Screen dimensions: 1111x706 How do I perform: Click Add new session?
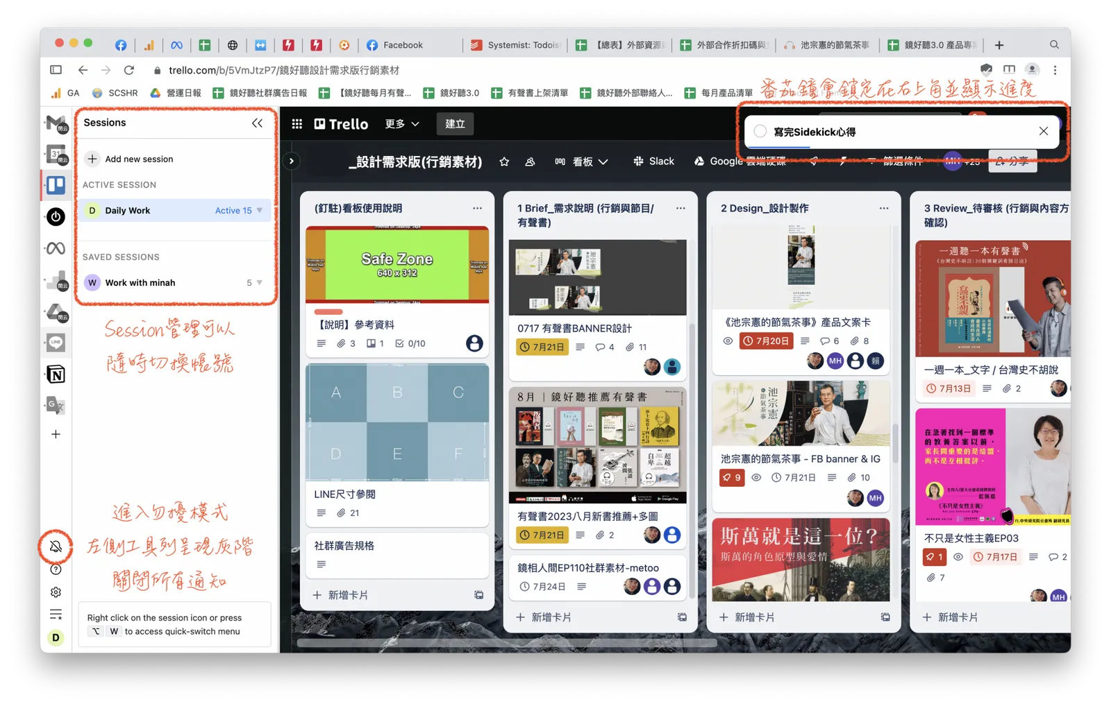[x=139, y=159]
